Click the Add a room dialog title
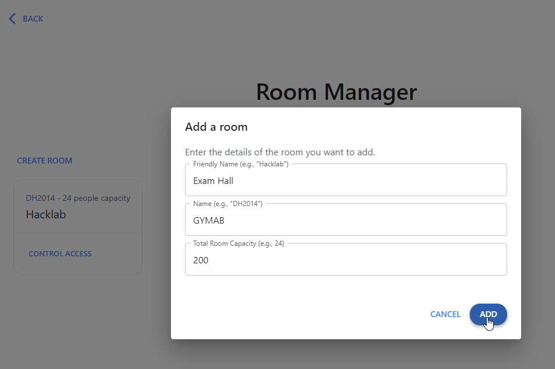The height and width of the screenshot is (369, 555). (216, 127)
